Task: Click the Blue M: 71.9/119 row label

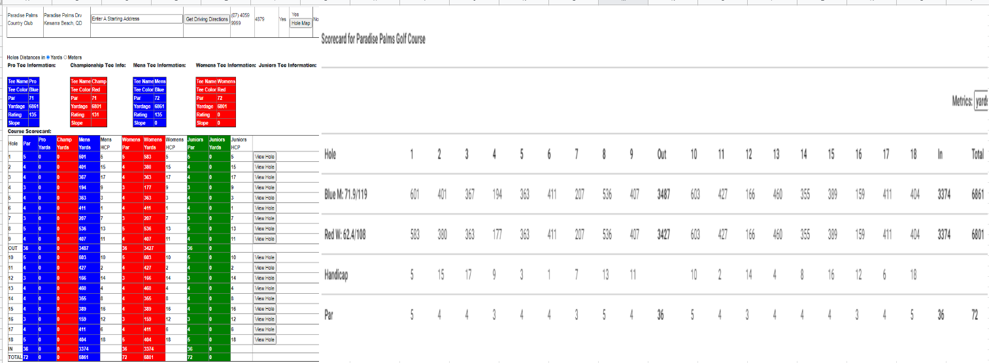Action: tap(346, 195)
